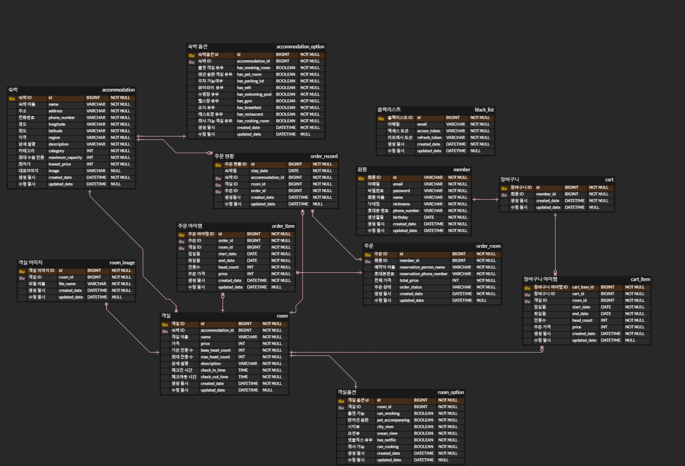Click check_out_time row in room table
The width and height of the screenshot is (685, 466).
pos(214,377)
